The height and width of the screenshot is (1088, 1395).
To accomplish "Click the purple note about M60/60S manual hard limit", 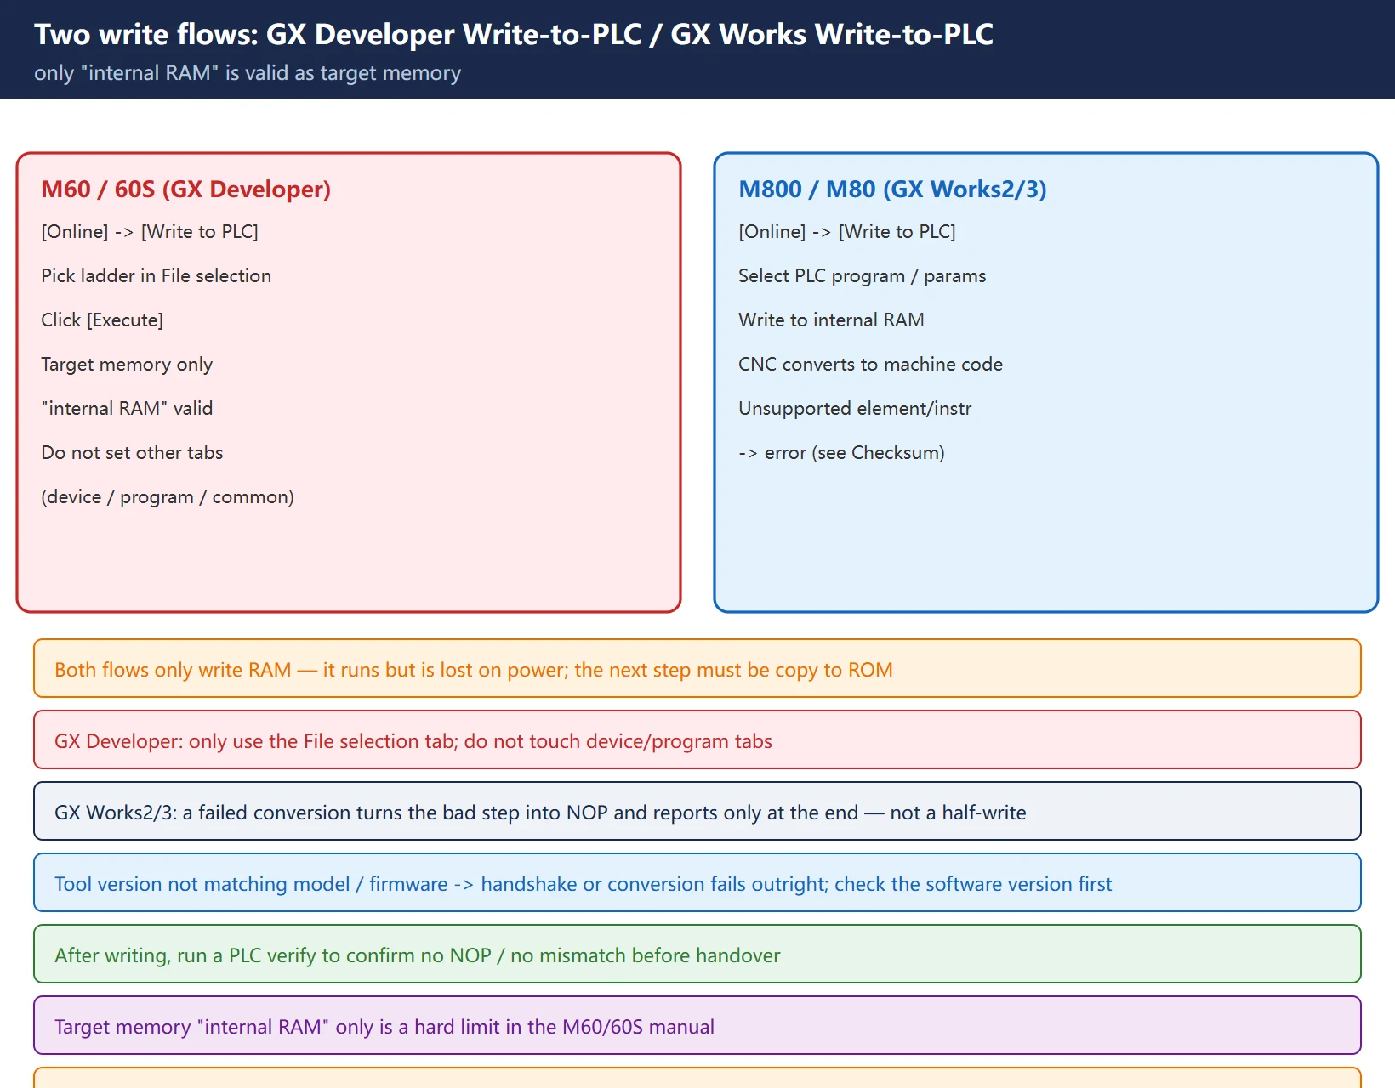I will click(x=697, y=1025).
